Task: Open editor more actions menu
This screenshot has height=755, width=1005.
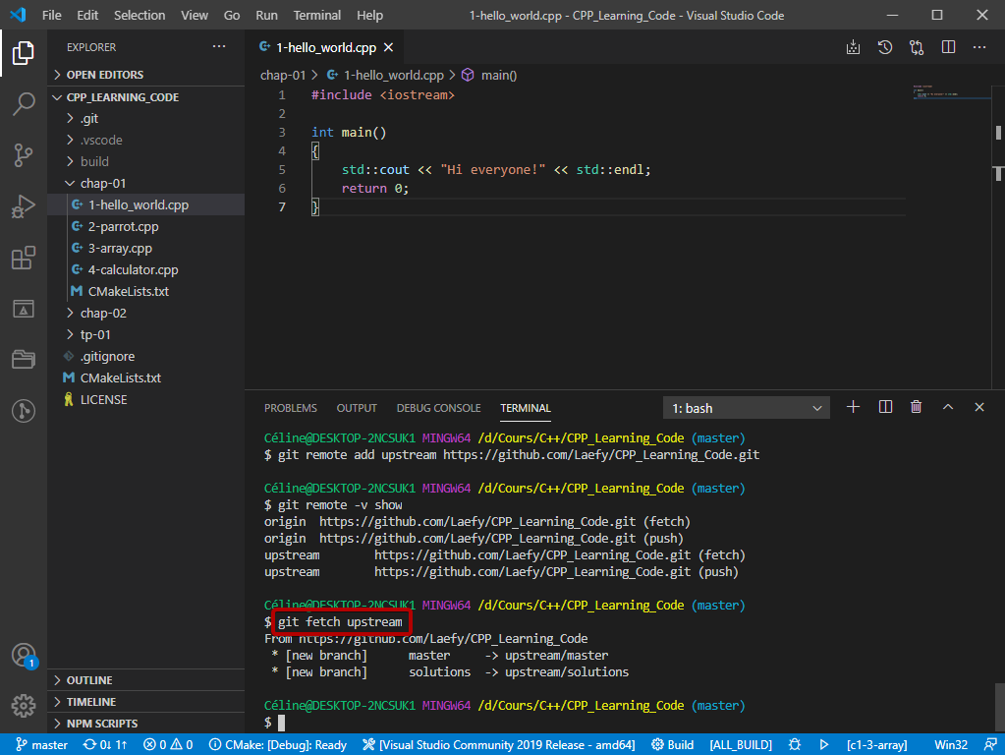Action: click(979, 47)
